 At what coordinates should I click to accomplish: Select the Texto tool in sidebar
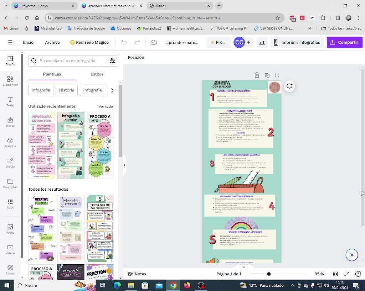coord(10,102)
